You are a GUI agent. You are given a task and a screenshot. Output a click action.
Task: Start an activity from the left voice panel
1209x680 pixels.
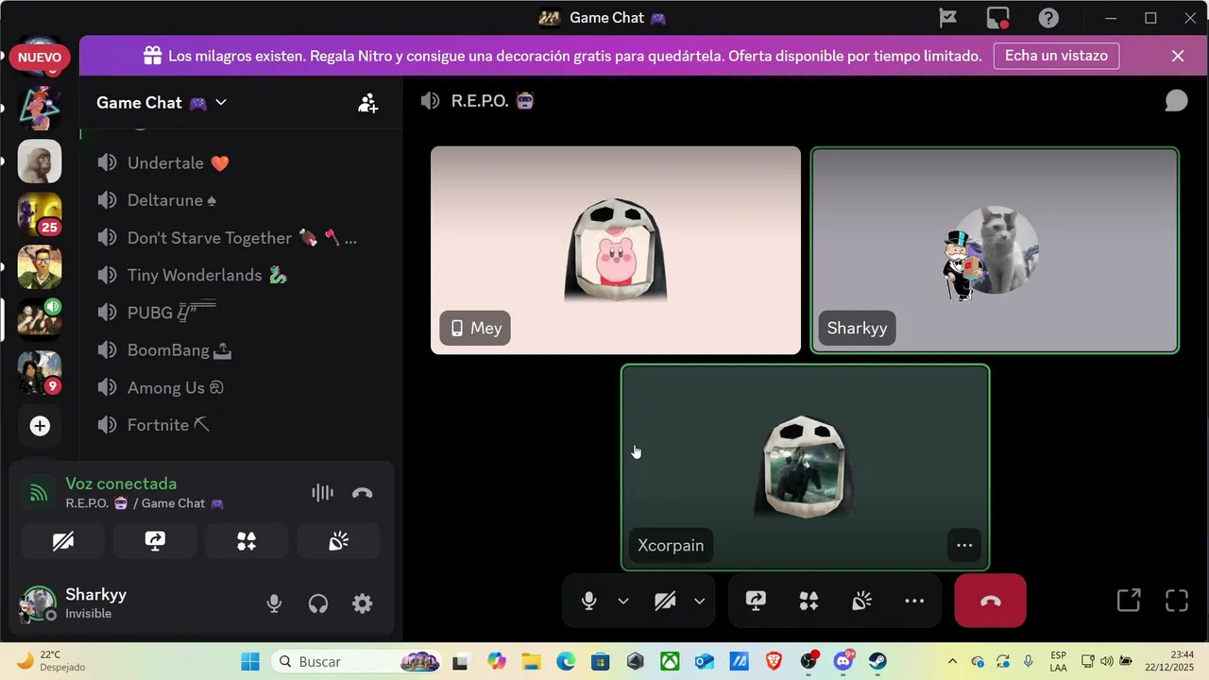[x=247, y=541]
